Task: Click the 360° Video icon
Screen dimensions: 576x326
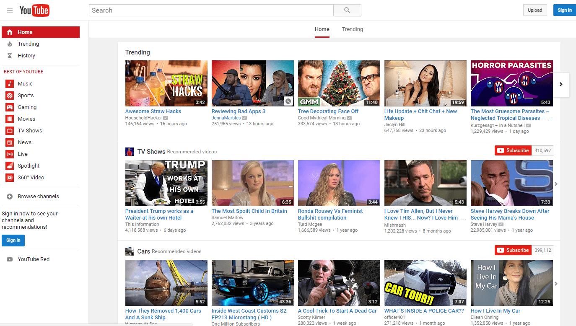Action: 10,178
